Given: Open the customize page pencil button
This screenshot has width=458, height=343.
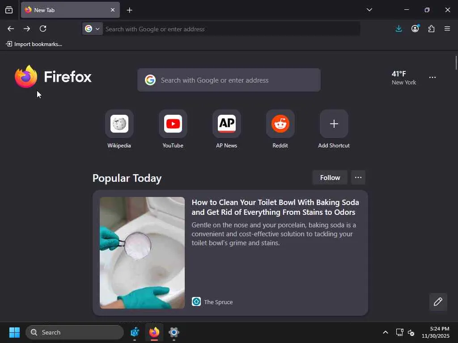Looking at the screenshot, I should pyautogui.click(x=438, y=301).
